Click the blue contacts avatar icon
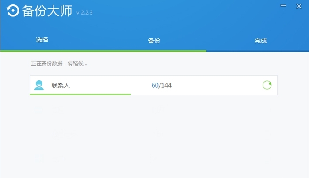Screen dimensions: 309x178 pos(39,85)
